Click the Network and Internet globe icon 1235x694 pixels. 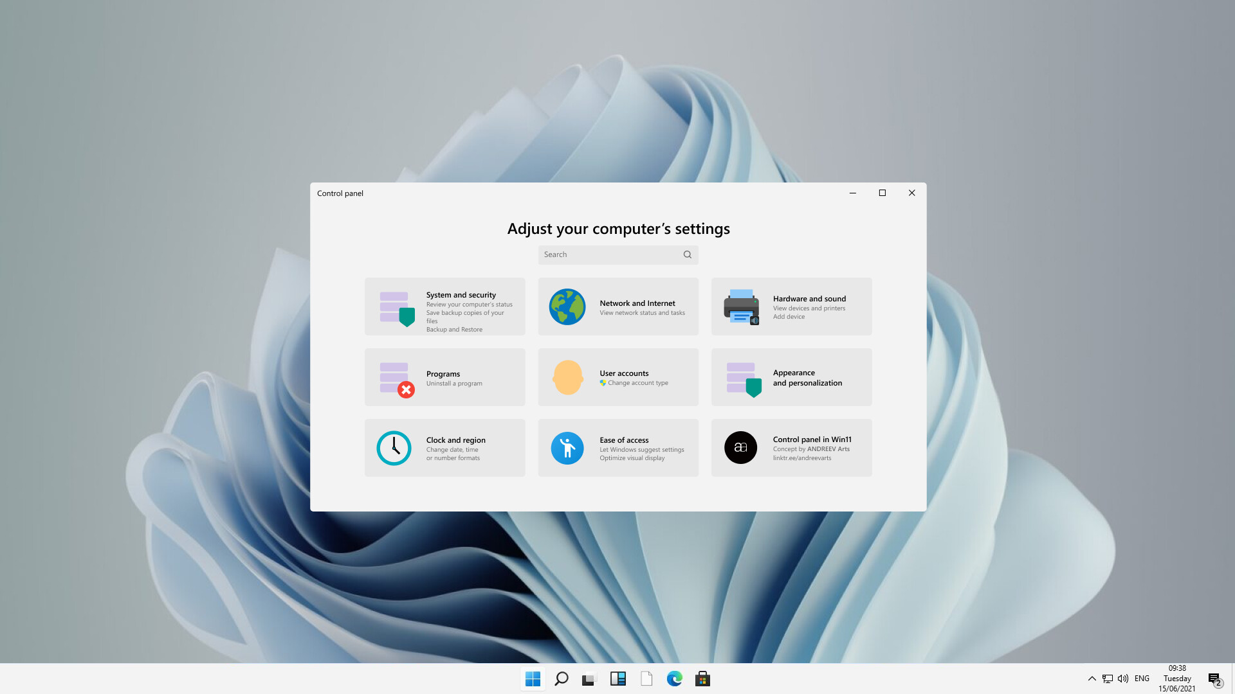[x=567, y=307]
